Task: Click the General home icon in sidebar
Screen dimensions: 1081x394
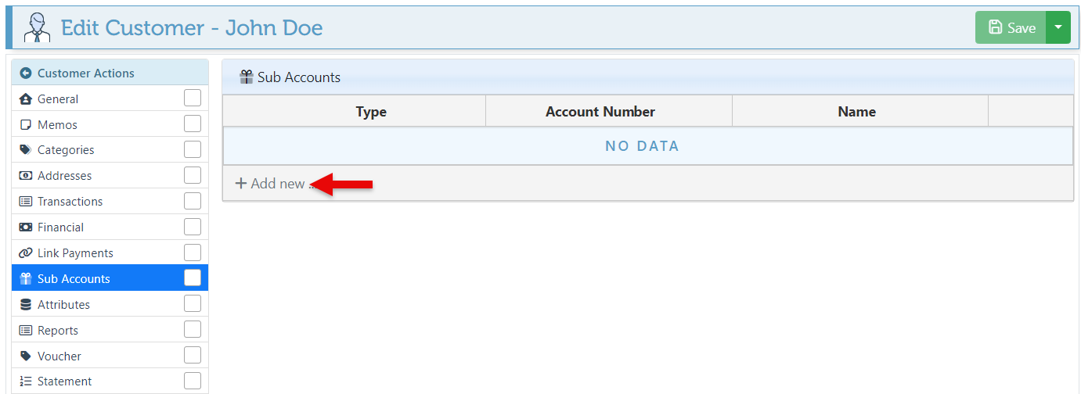Action: tap(25, 99)
